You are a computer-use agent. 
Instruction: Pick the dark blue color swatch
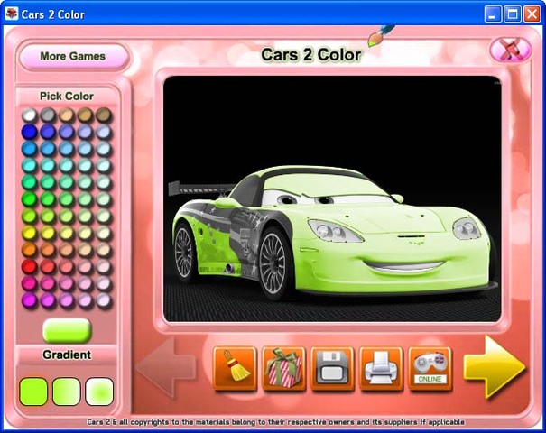click(x=29, y=132)
